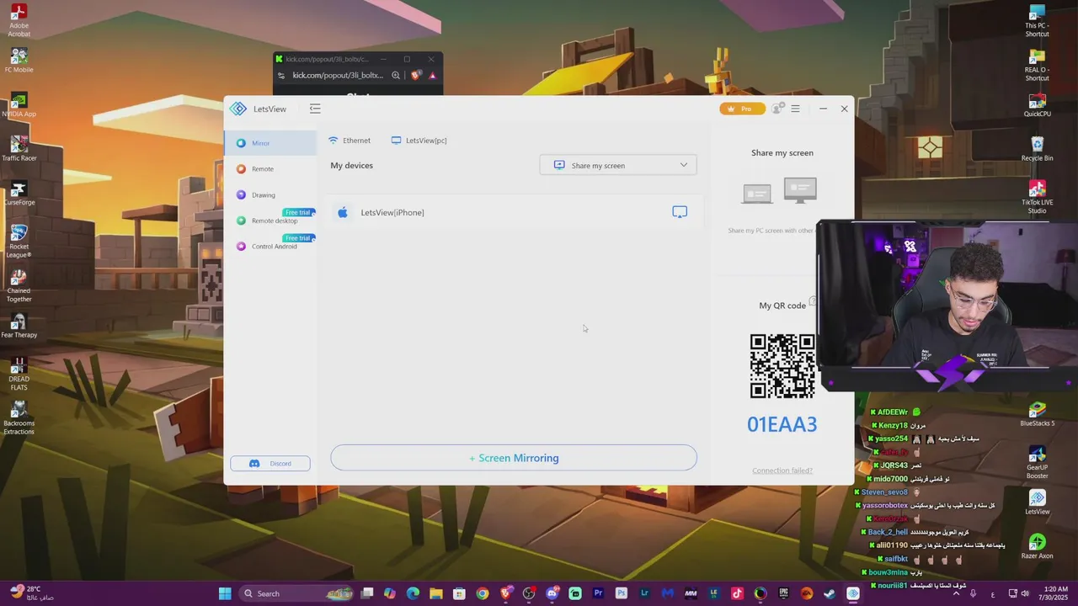The image size is (1078, 606).
Task: Open the Discord button in LetsView
Action: point(270,464)
